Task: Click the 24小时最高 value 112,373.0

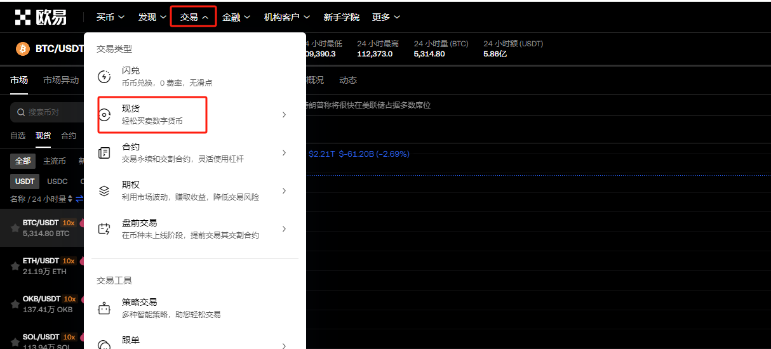Action: (x=375, y=54)
